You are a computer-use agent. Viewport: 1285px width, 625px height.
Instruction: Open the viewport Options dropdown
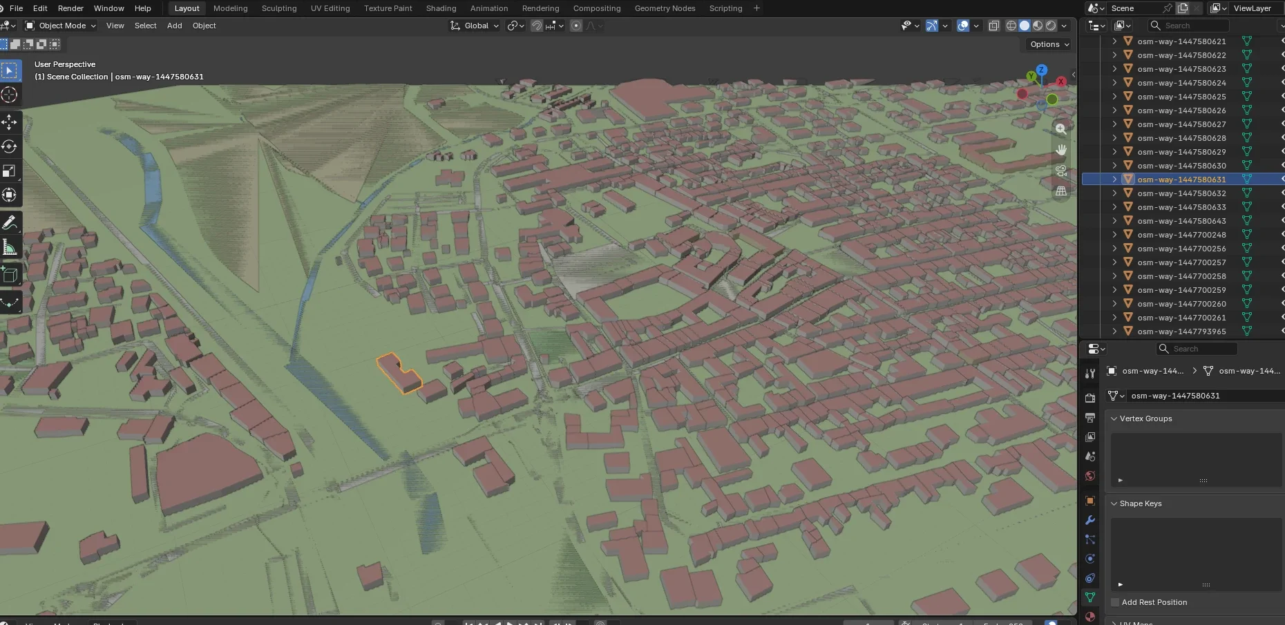[x=1049, y=44]
